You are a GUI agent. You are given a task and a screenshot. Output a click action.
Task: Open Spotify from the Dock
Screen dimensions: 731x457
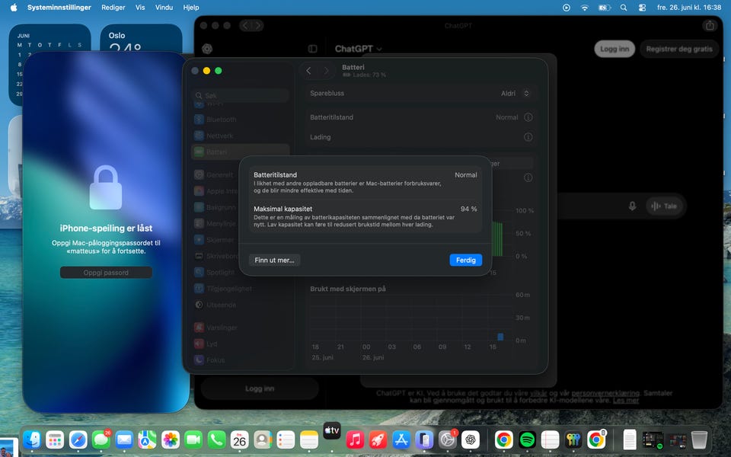click(x=527, y=439)
